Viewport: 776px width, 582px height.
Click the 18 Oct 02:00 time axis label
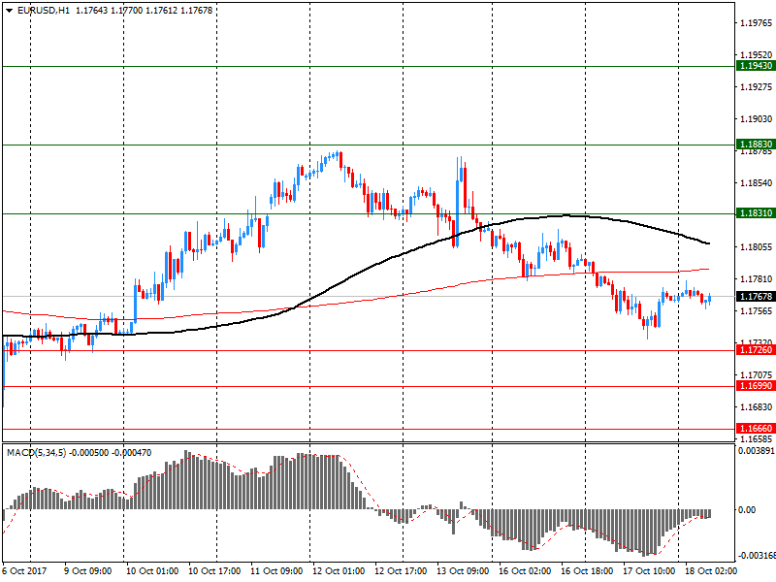click(711, 570)
